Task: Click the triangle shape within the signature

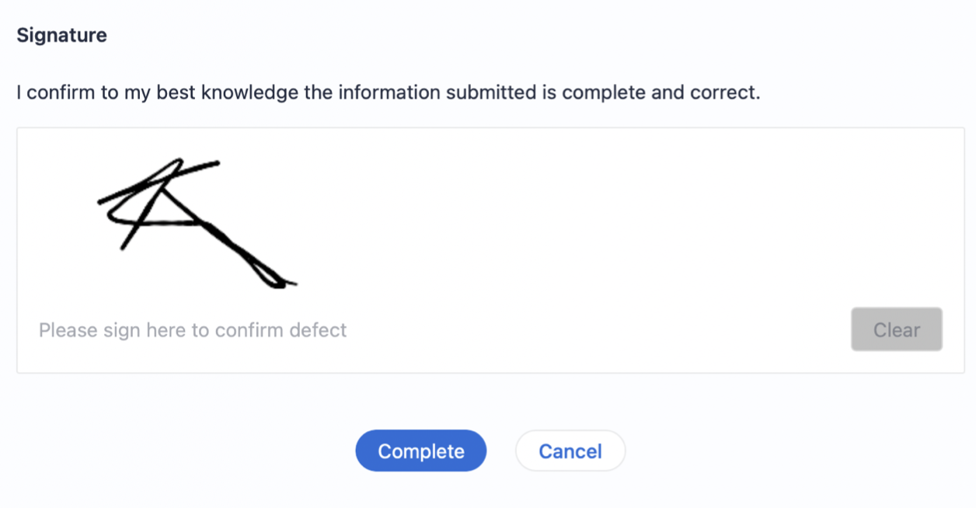Action: click(165, 210)
